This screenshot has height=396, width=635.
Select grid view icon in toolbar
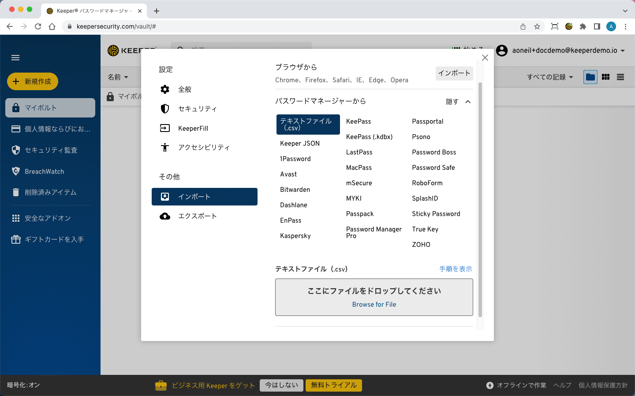(x=605, y=77)
